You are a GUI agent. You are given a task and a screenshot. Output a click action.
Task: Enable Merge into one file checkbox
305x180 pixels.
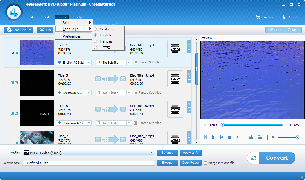205,163
